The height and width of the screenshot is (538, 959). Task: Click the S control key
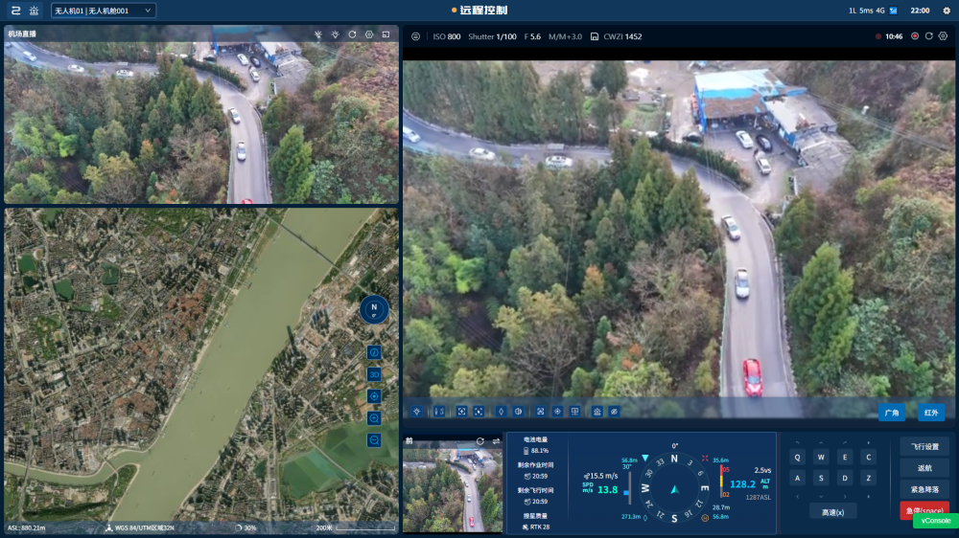[821, 478]
